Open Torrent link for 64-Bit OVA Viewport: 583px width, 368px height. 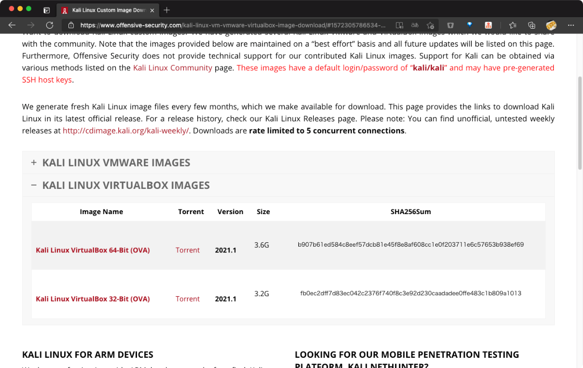pyautogui.click(x=188, y=250)
